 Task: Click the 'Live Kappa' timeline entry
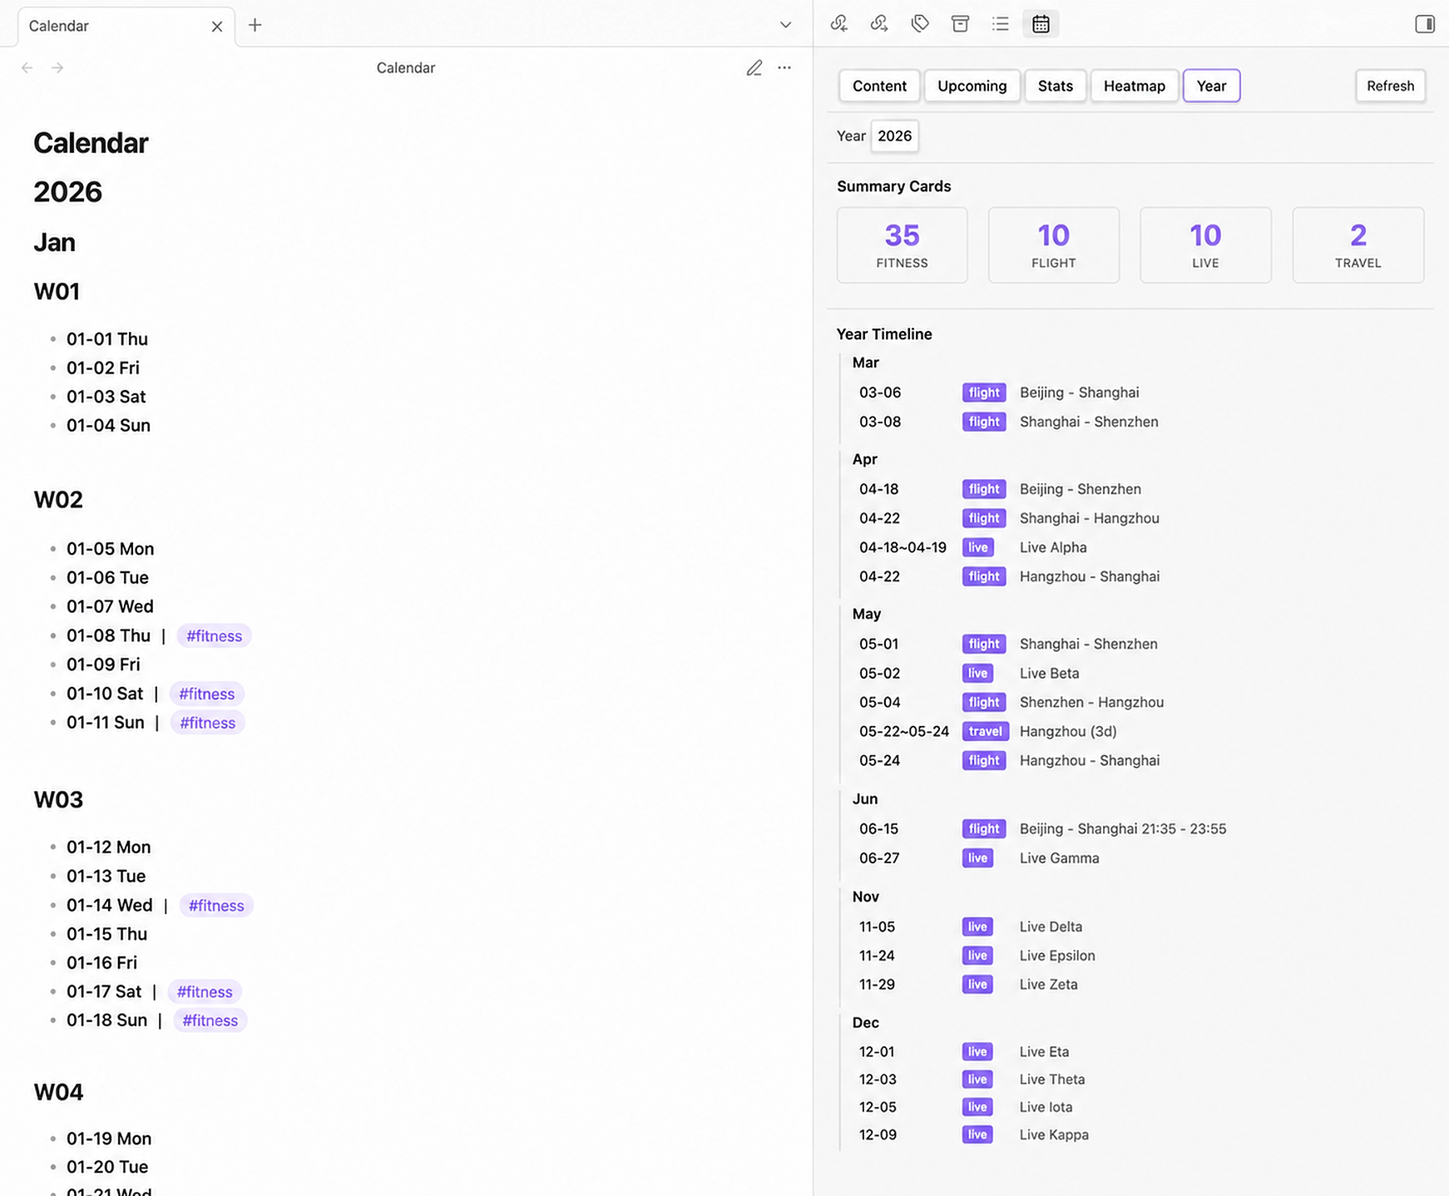[1054, 1134]
